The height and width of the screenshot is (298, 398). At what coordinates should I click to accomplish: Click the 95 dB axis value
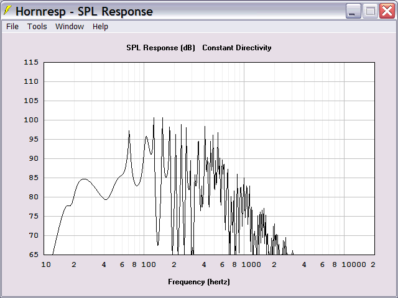[x=34, y=139]
